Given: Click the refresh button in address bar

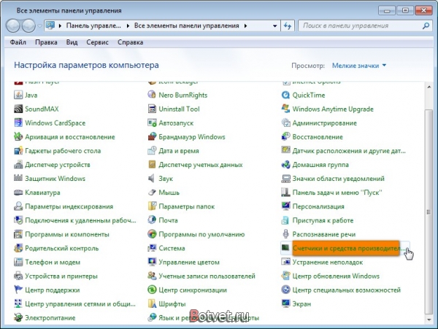Looking at the screenshot, I should (x=288, y=26).
